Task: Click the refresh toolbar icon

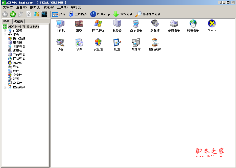Action: (29, 14)
